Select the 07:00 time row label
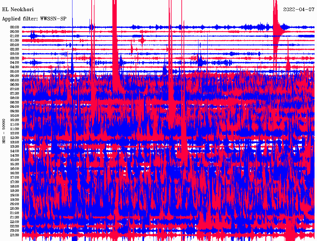Screen dimensions: 317x241 click(15, 89)
